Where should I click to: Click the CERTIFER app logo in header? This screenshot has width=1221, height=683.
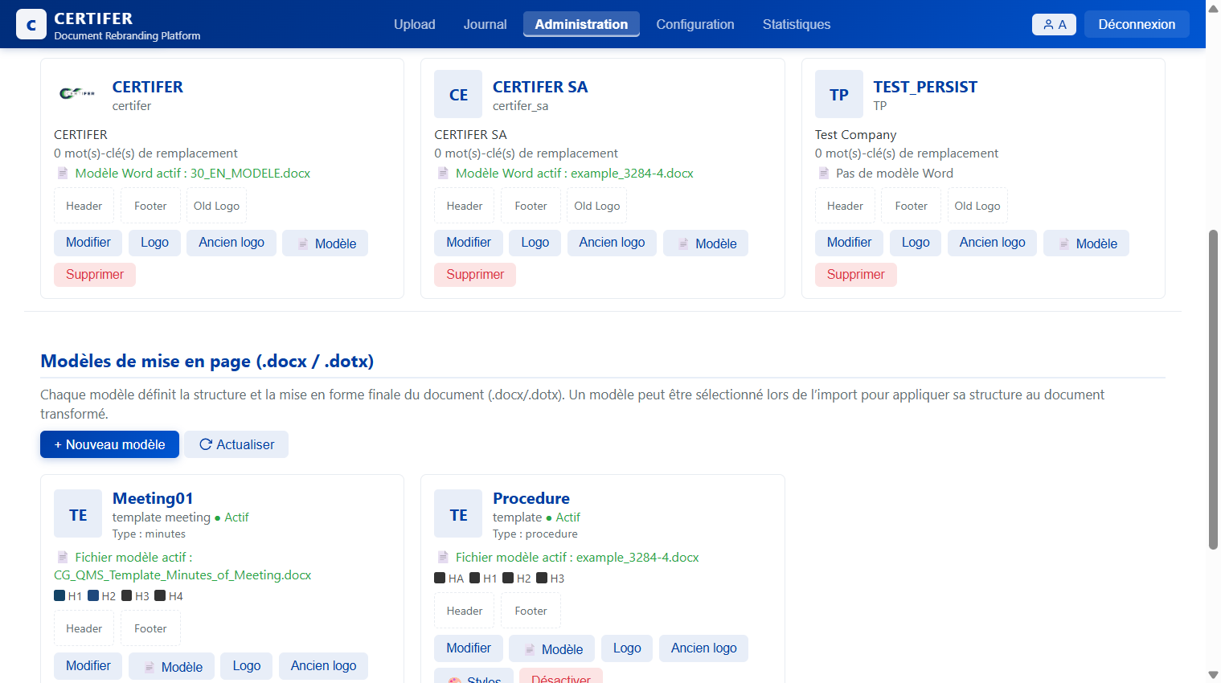tap(31, 25)
